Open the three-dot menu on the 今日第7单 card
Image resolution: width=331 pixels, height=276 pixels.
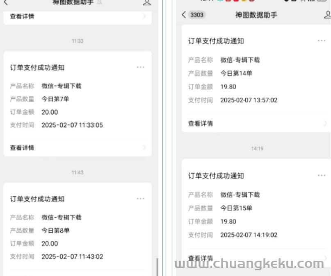pyautogui.click(x=140, y=67)
